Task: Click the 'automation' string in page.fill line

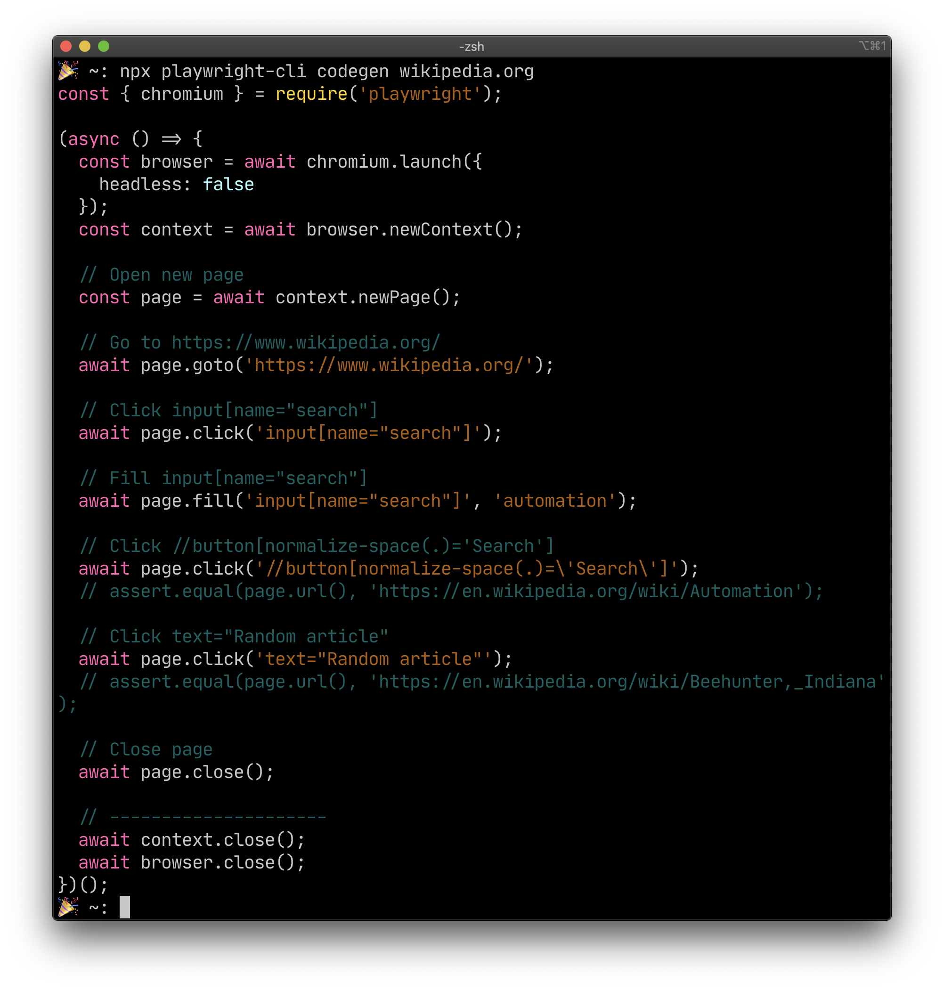Action: (x=554, y=501)
